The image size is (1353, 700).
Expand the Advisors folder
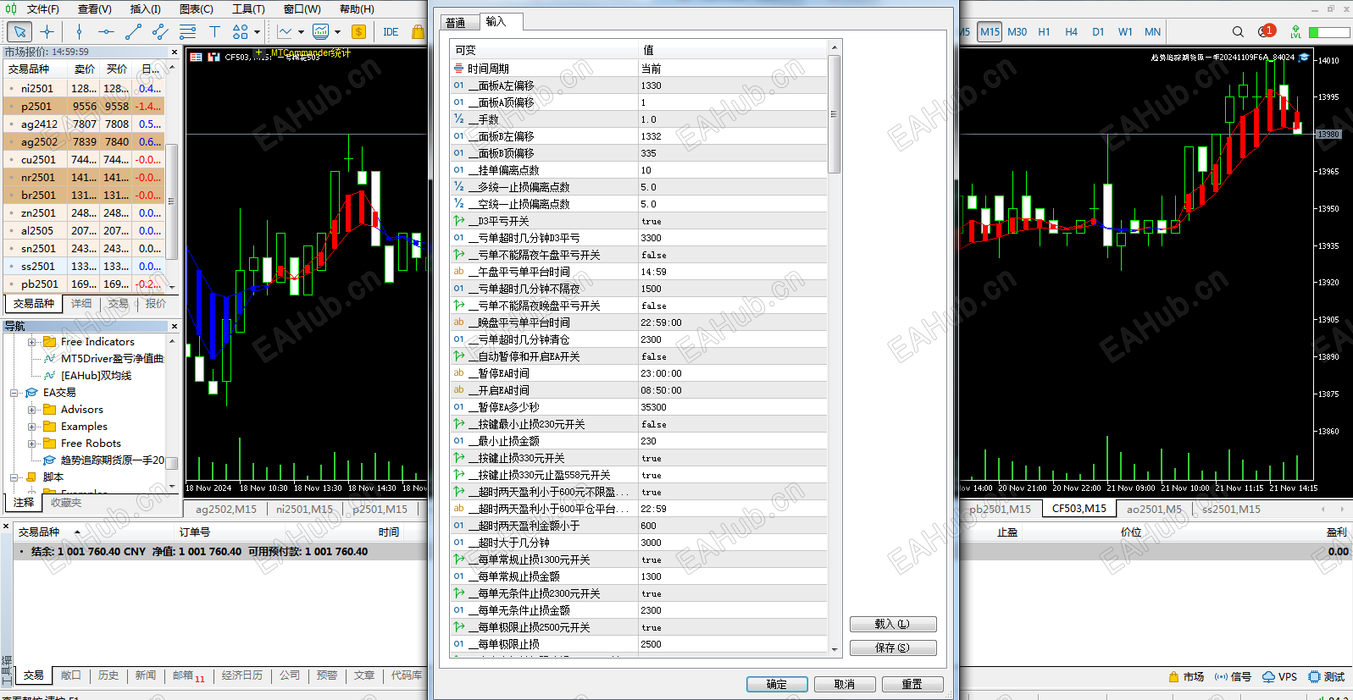[32, 410]
